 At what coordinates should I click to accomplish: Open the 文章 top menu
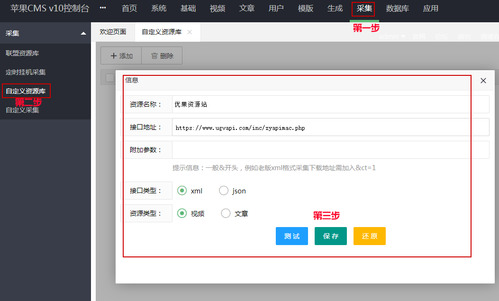click(246, 8)
